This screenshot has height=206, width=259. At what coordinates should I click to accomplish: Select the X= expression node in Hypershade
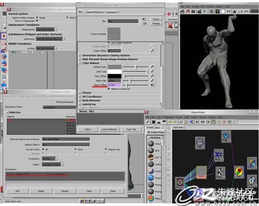click(x=219, y=155)
